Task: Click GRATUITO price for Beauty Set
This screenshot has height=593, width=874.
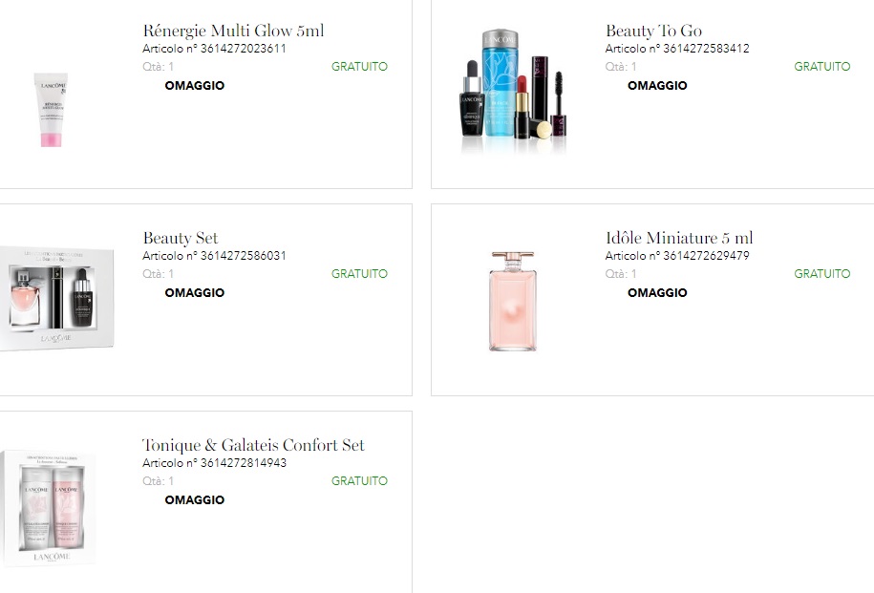Action: tap(359, 274)
